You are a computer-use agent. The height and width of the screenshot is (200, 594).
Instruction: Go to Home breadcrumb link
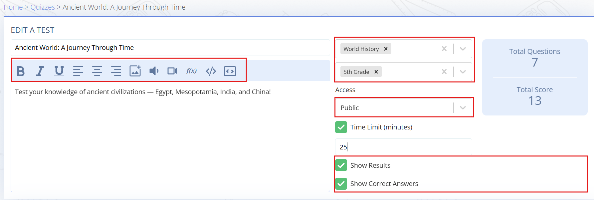tap(13, 7)
